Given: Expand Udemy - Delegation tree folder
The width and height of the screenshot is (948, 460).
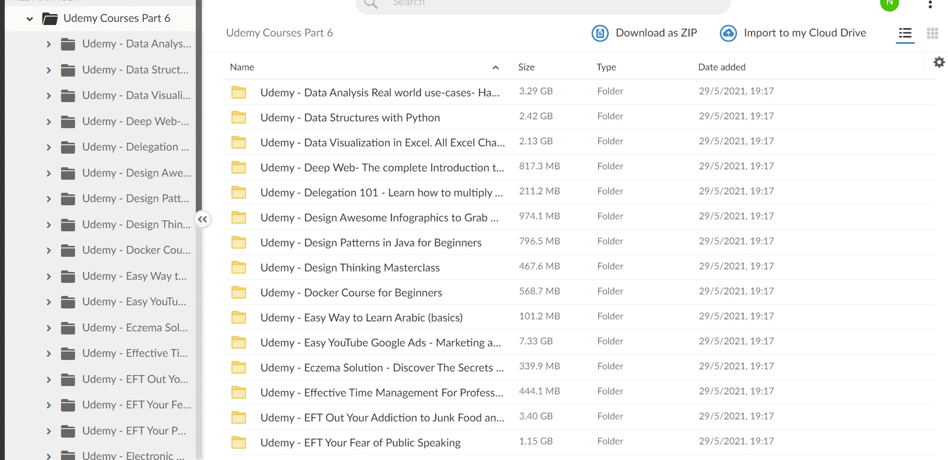Looking at the screenshot, I should [48, 147].
